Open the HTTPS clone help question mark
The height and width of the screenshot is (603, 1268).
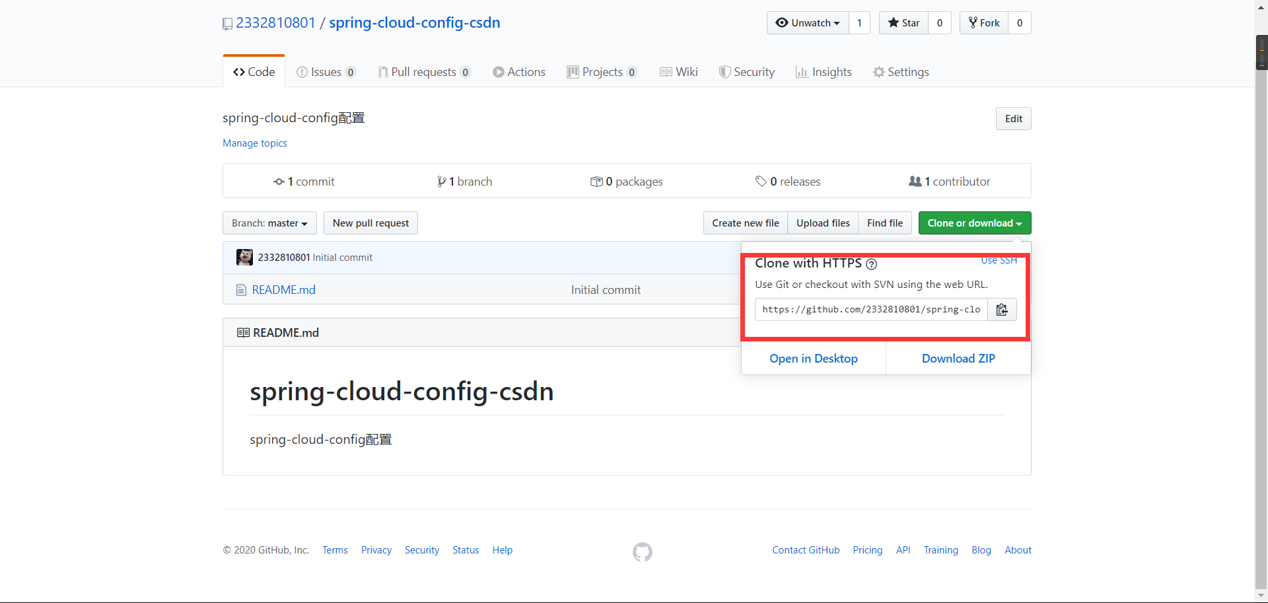click(871, 264)
